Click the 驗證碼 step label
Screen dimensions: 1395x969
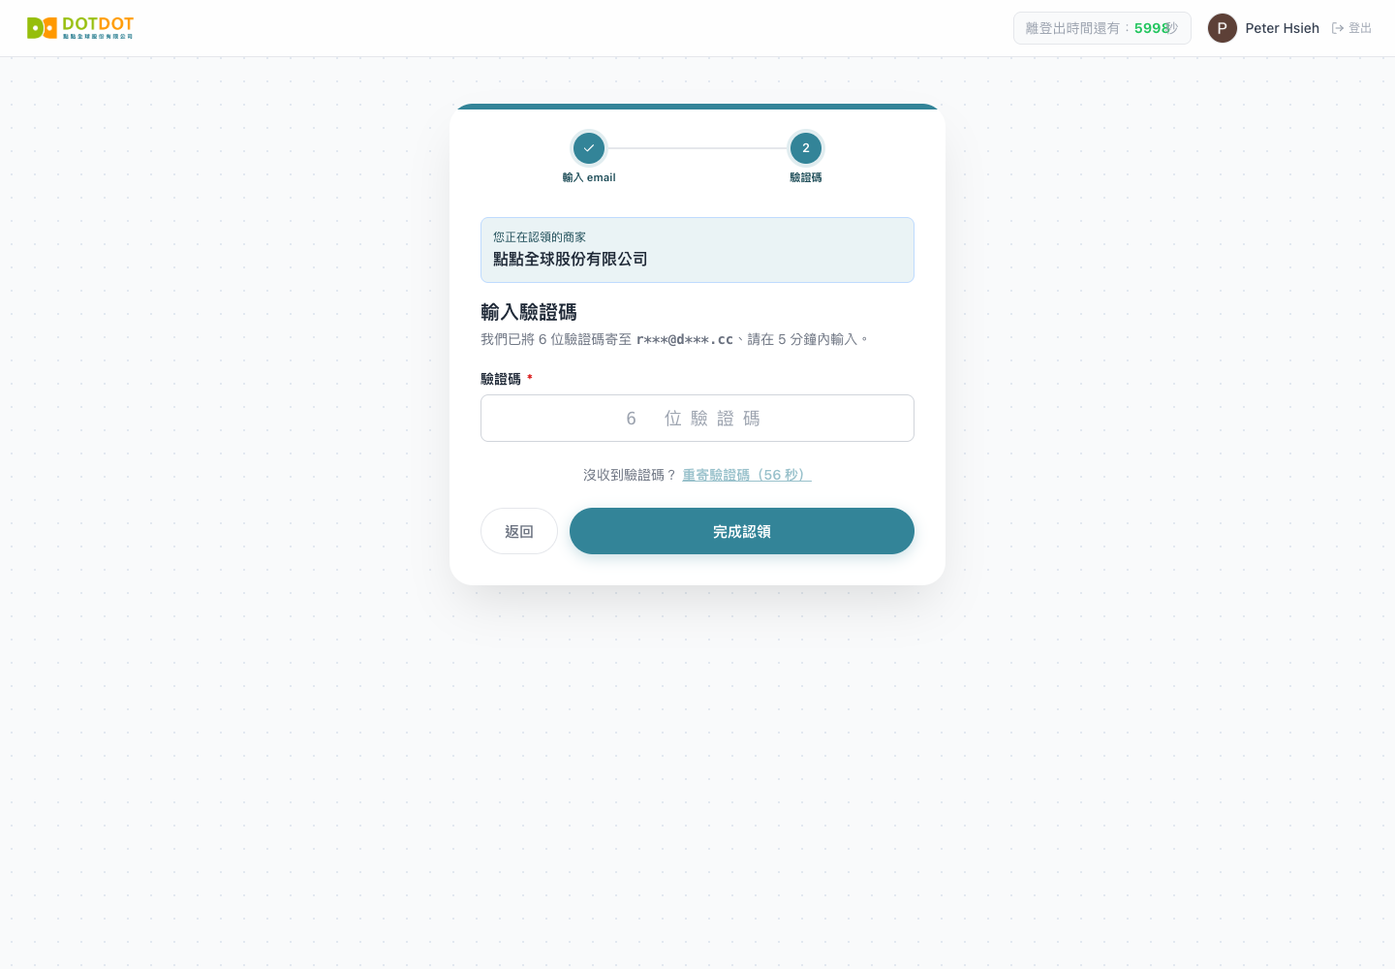806,177
